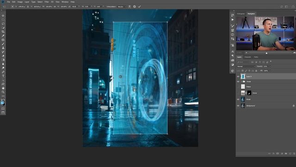Switch to the Paths tab
Screen dimensions: 296x167
(x=256, y=57)
